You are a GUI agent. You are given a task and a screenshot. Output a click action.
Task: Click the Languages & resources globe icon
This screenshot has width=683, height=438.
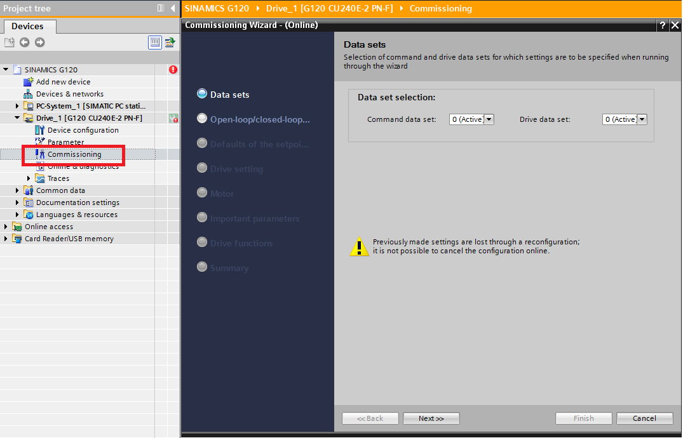pyautogui.click(x=29, y=215)
